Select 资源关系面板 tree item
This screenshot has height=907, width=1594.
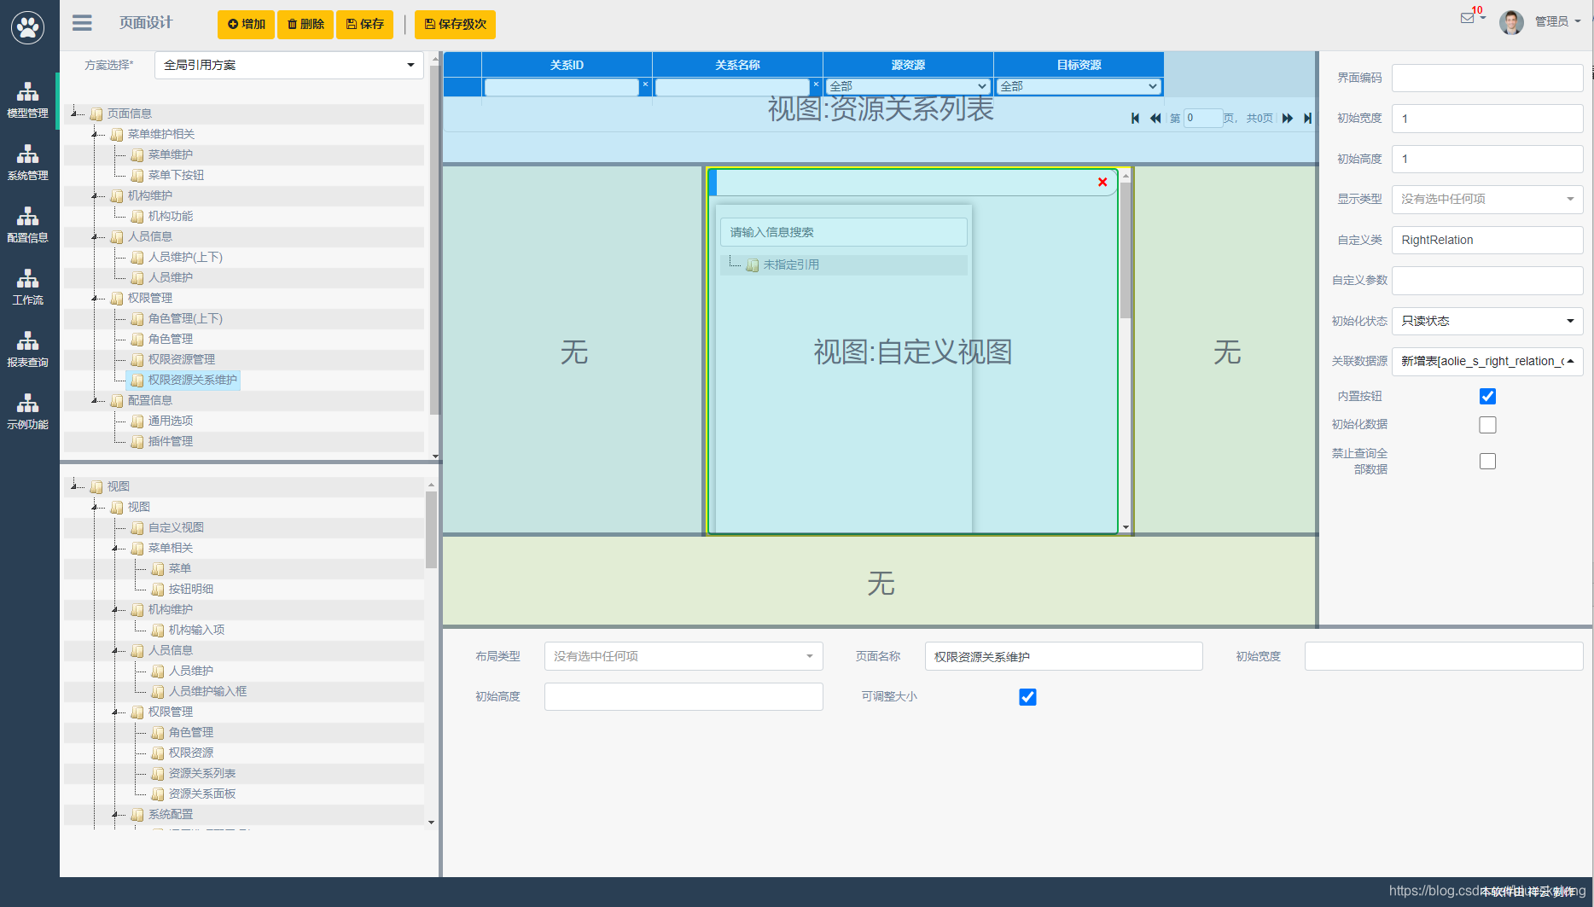point(201,794)
